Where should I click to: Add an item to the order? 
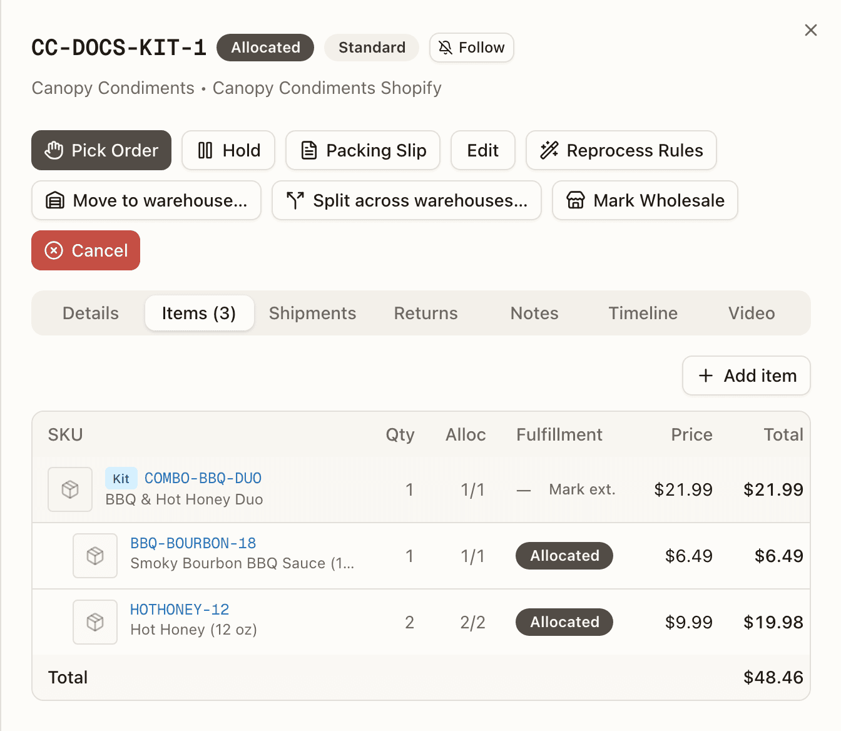tap(747, 376)
